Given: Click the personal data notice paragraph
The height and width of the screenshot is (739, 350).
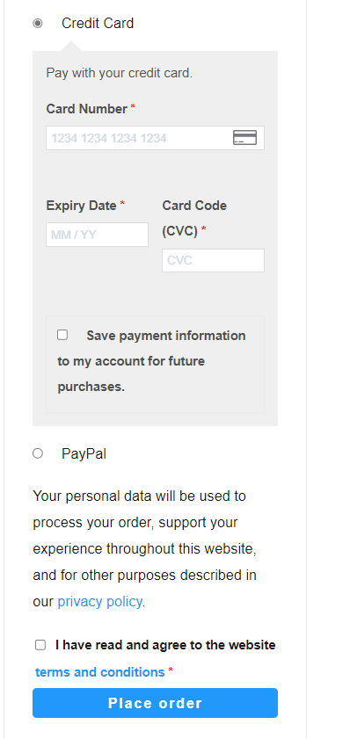Looking at the screenshot, I should click(x=145, y=549).
